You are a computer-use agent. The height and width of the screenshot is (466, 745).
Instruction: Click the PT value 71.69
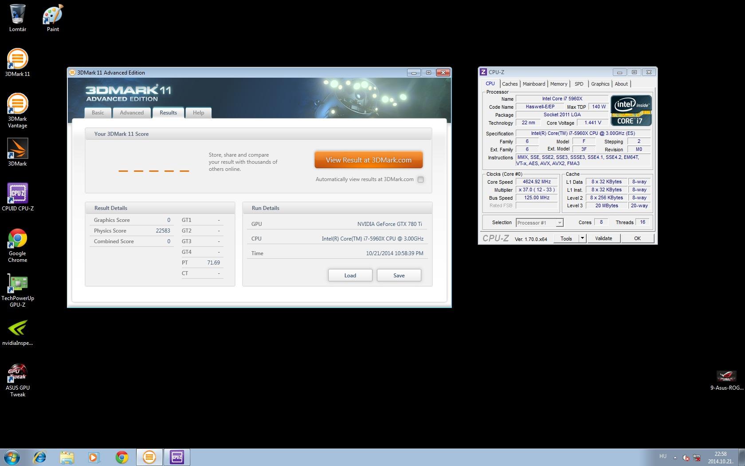(213, 263)
